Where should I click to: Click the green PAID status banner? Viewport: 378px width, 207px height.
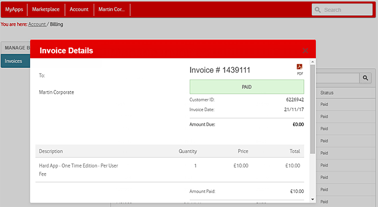(246, 87)
